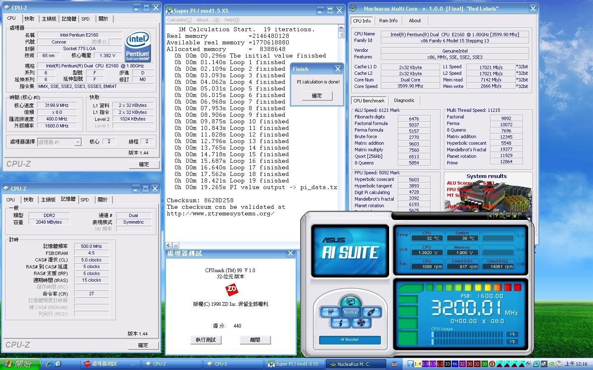Screen dimensions: 593x370
Task: Click the second quick launch icon beside Internet Explorer
Action: [58, 364]
